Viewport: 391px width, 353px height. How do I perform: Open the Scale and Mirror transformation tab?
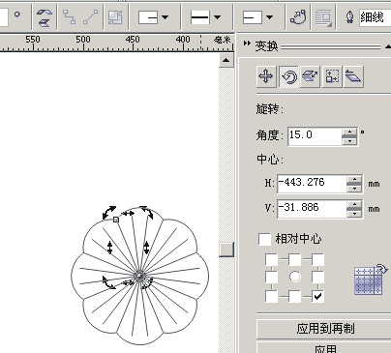(x=310, y=76)
